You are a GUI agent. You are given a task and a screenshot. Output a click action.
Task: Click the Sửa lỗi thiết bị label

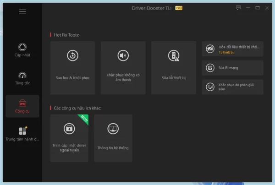[174, 78]
